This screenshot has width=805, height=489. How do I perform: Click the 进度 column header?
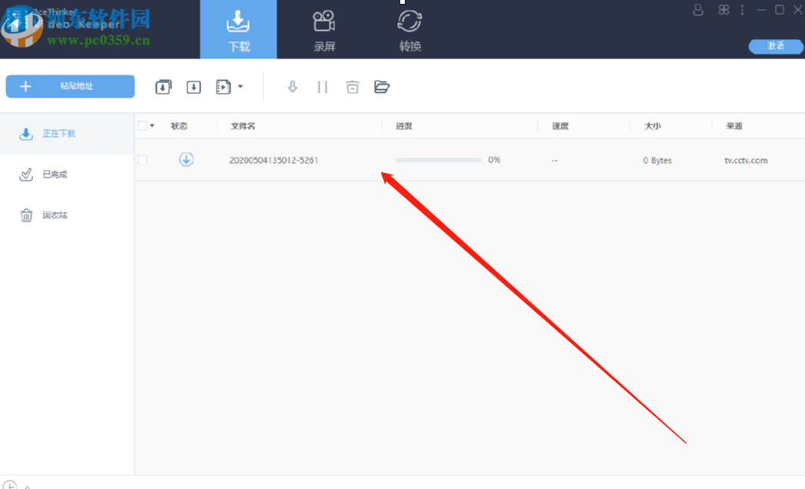[x=404, y=126]
